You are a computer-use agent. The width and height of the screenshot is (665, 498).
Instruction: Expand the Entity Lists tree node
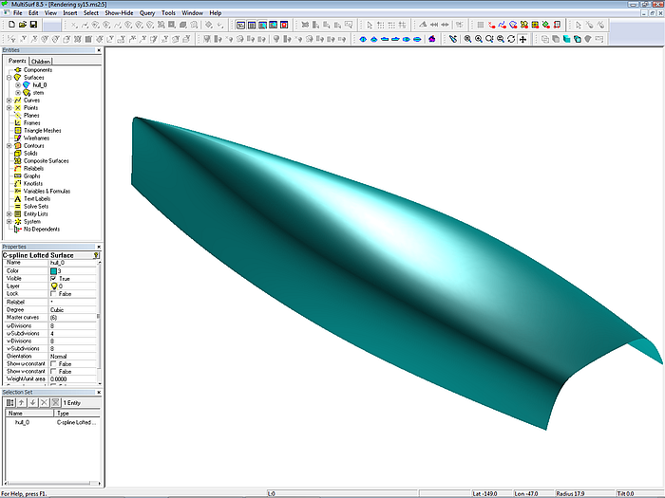(x=9, y=214)
